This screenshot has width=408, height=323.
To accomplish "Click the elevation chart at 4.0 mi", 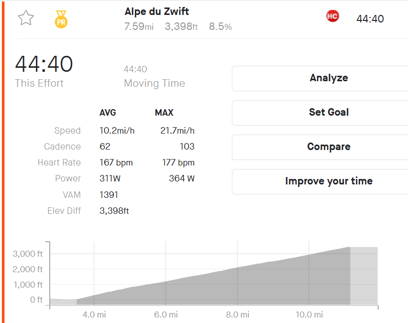I will coord(94,300).
